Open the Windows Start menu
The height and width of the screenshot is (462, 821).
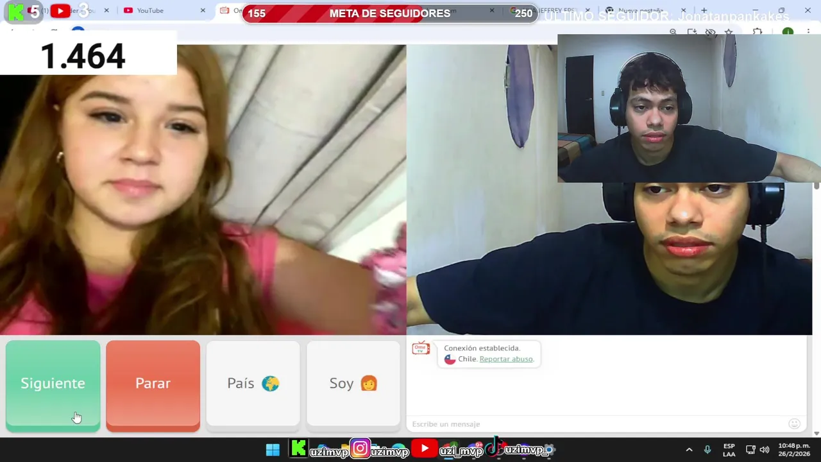click(x=273, y=450)
